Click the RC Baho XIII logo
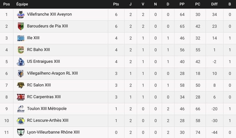Image resolution: width=236 pixels, height=138 pixels. tap(20, 50)
